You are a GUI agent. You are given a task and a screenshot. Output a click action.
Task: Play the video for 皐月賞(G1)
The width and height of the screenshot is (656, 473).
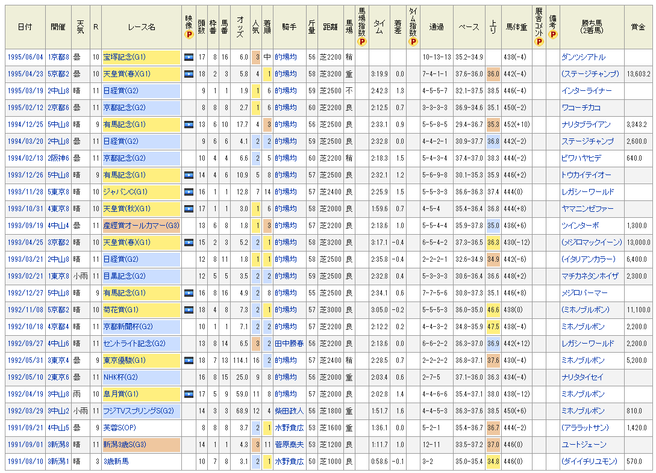click(x=189, y=394)
